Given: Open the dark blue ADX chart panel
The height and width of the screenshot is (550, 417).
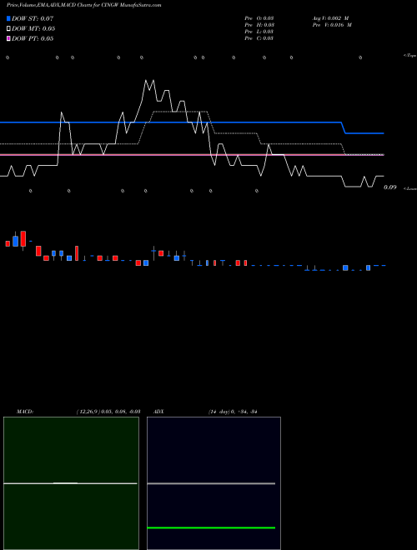Looking at the screenshot, I should pos(214,483).
